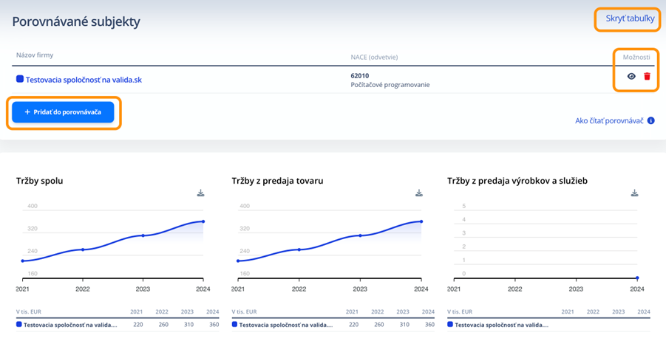Click the Pridať do porovnávača button
666x341 pixels.
tap(63, 112)
